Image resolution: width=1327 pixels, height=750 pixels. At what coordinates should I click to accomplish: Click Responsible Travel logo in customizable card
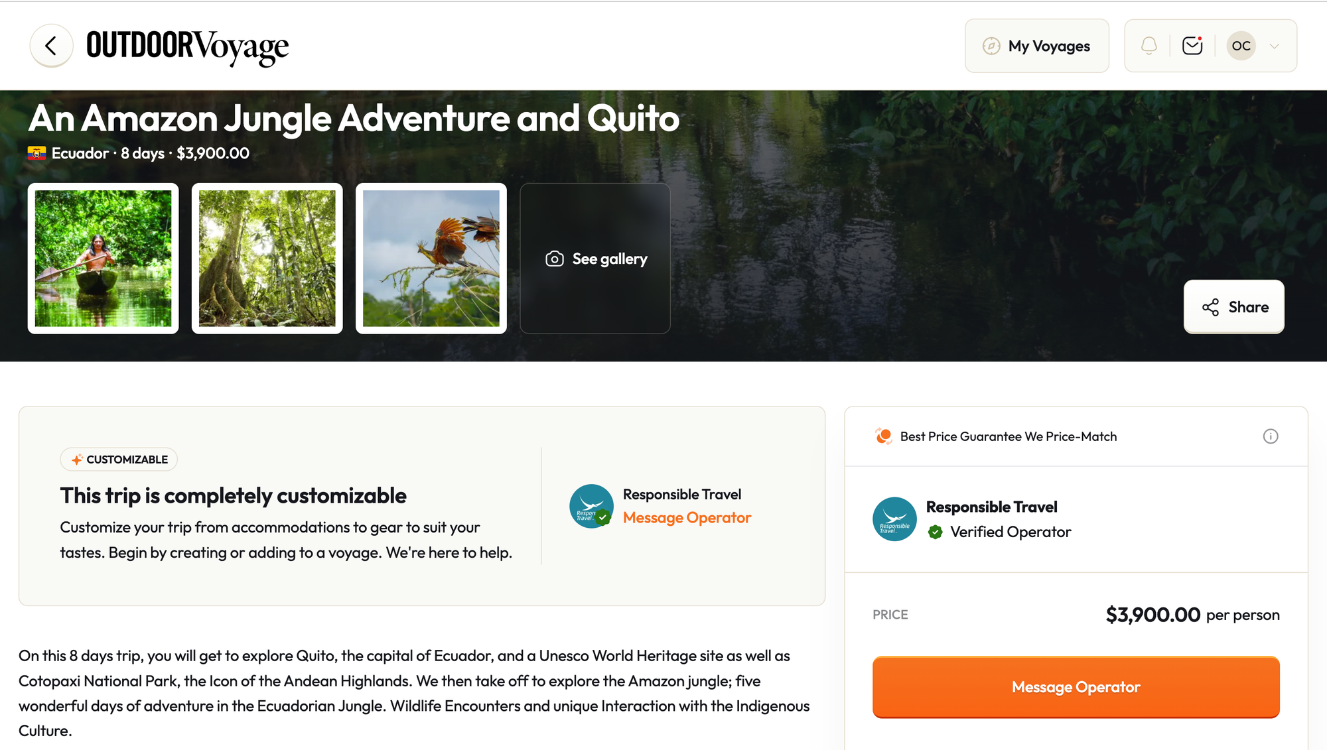pos(591,506)
